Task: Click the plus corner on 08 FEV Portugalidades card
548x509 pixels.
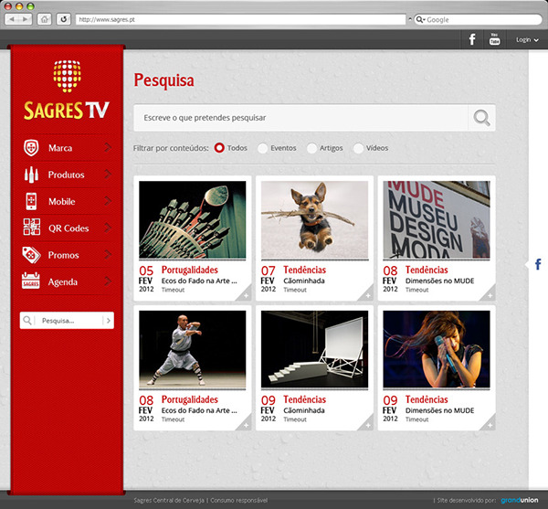Action: pos(246,425)
